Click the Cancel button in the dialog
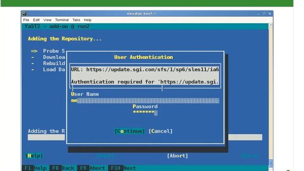The width and height of the screenshot is (304, 171). coord(161,131)
